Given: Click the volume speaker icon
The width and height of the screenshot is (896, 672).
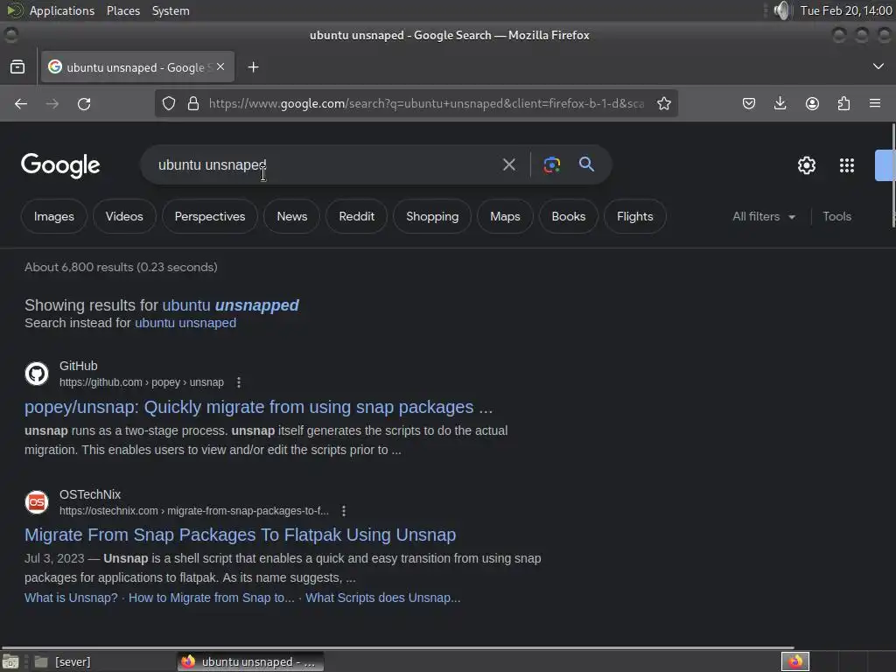Looking at the screenshot, I should pos(781,10).
